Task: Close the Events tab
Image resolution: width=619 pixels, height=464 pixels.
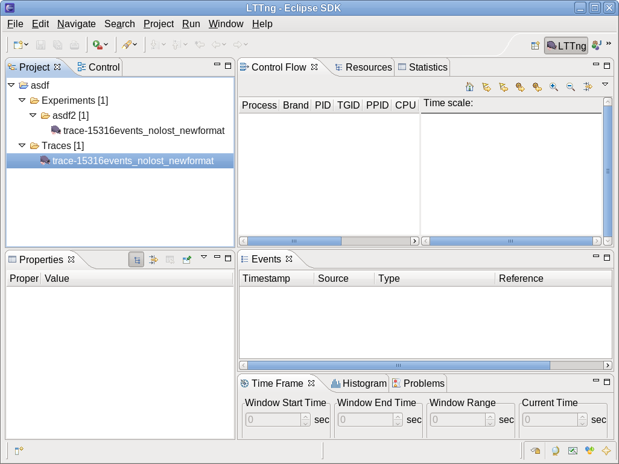Action: click(289, 259)
